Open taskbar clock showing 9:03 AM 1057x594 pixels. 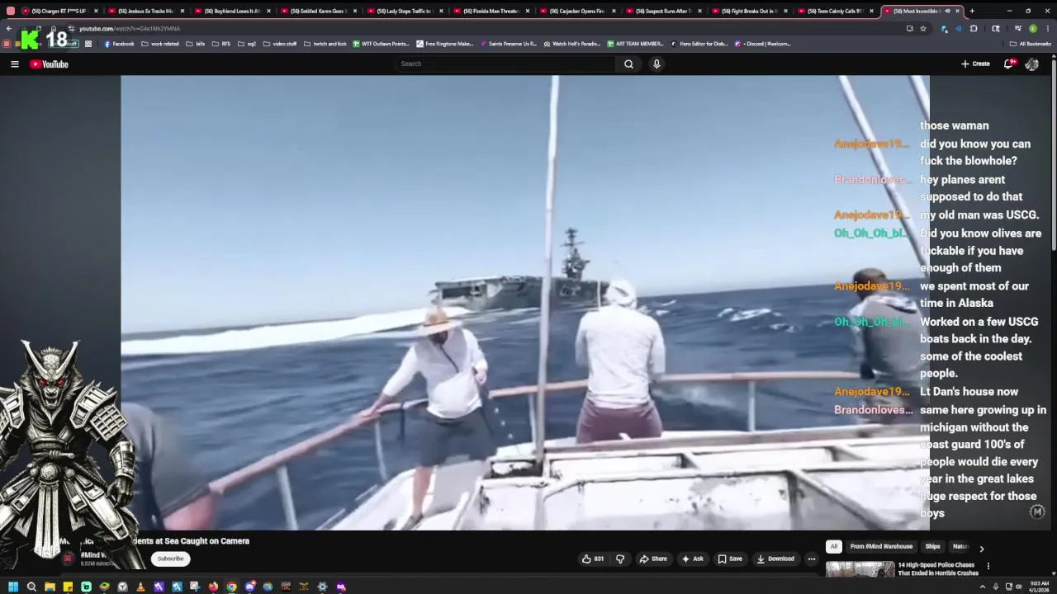(1037, 587)
